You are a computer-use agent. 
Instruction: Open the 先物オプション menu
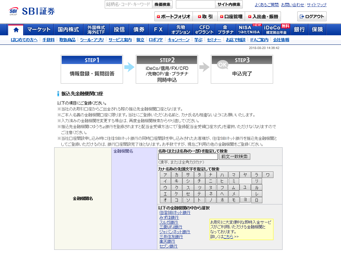180,30
